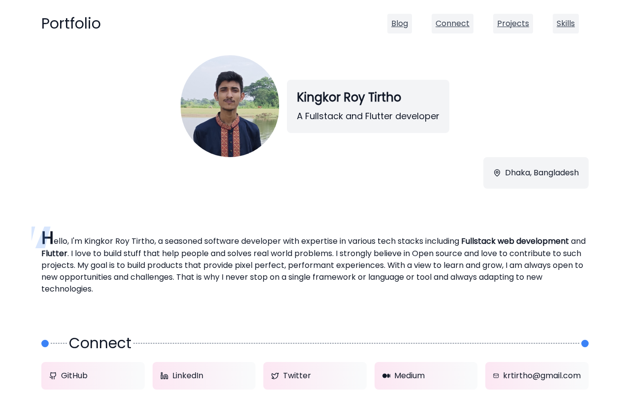Click the Portfolio site title
The image size is (630, 394).
click(71, 24)
